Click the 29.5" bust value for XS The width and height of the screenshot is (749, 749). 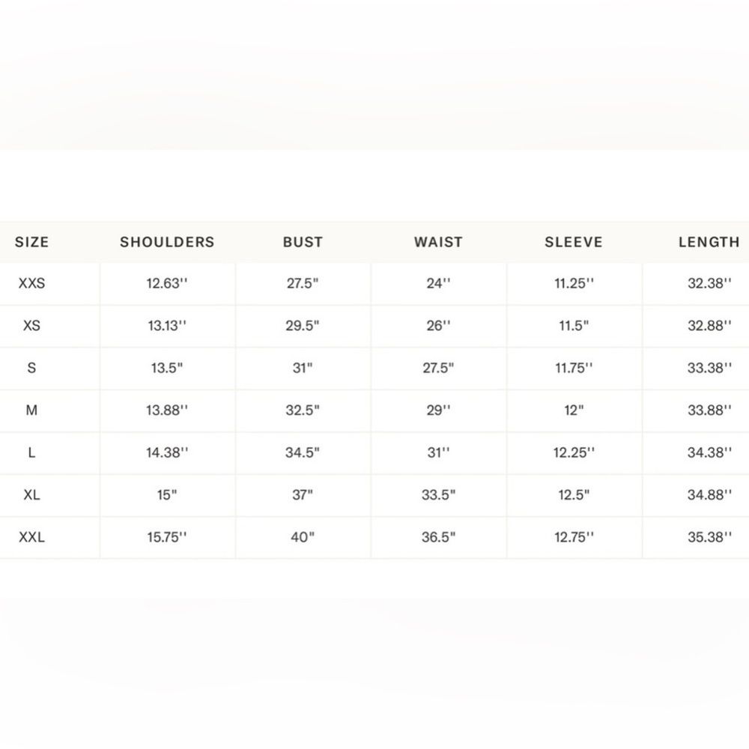click(303, 326)
